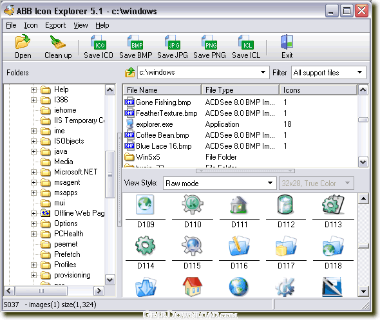The image size is (380, 320).
Task: Click the explorer.exe file icon
Action: (130, 124)
